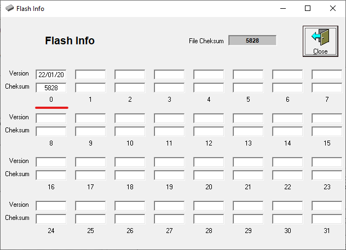Click the Version field for slot 15
This screenshot has width=346, height=250.
[x=327, y=118]
